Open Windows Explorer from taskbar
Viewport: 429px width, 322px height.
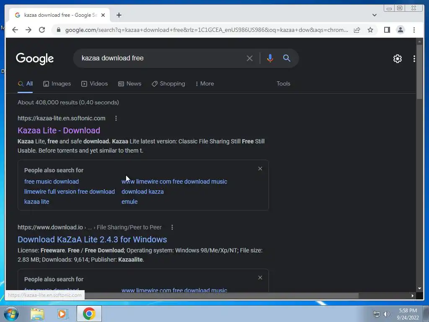pos(37,314)
